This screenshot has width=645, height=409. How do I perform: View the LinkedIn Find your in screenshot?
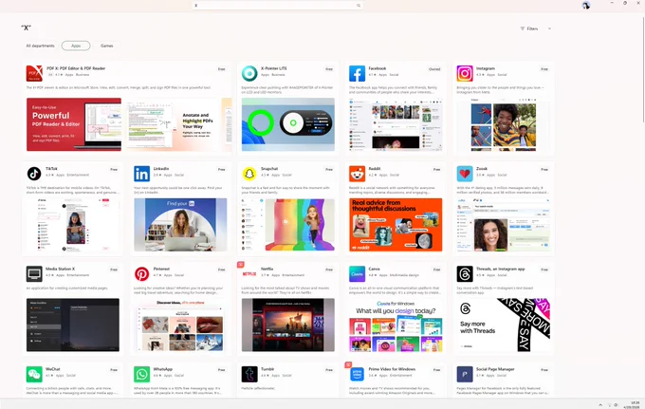coord(180,225)
